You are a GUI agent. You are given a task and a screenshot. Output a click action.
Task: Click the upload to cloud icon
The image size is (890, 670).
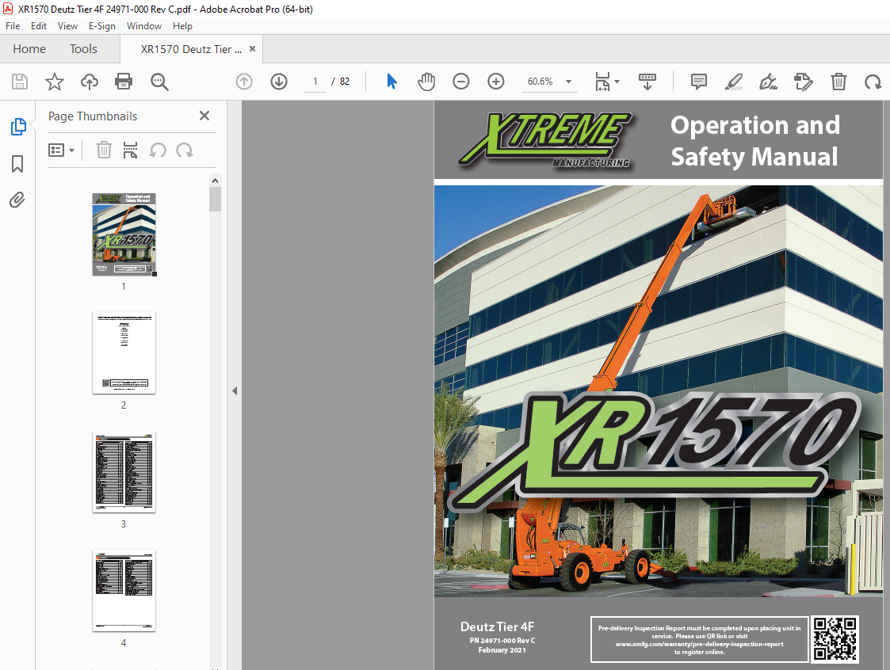pyautogui.click(x=89, y=82)
